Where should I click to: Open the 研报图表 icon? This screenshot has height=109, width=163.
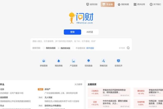44,61
